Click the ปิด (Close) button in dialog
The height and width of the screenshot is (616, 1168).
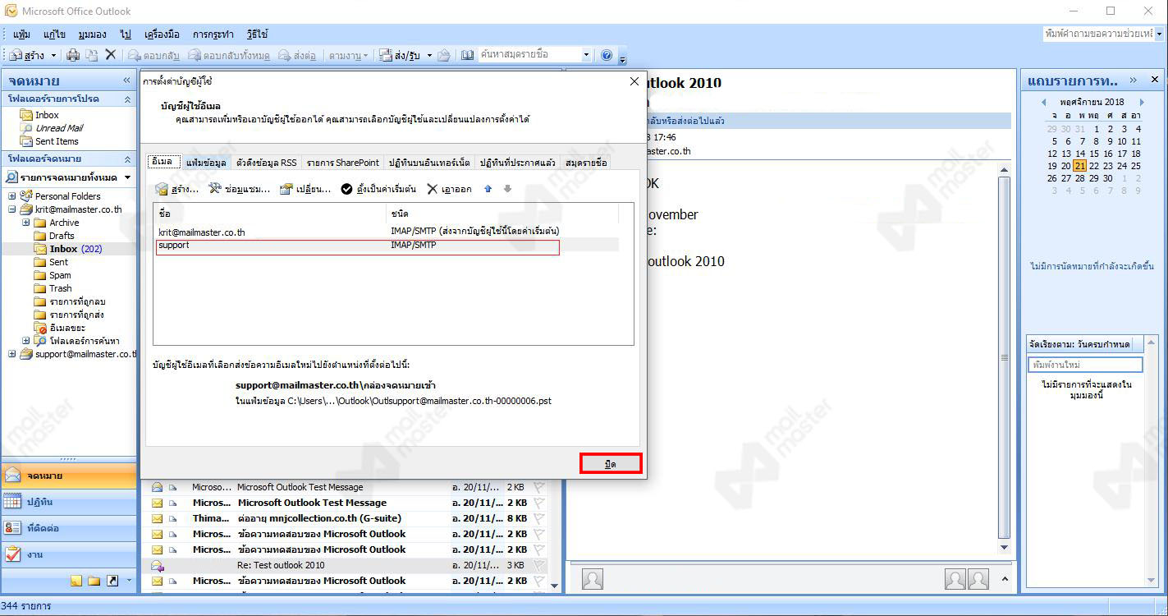[611, 464]
